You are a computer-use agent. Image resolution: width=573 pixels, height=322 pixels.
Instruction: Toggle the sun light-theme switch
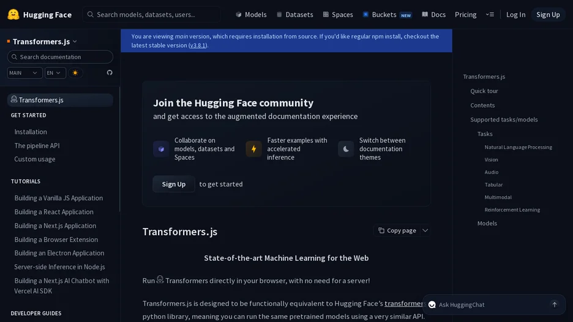pos(75,73)
